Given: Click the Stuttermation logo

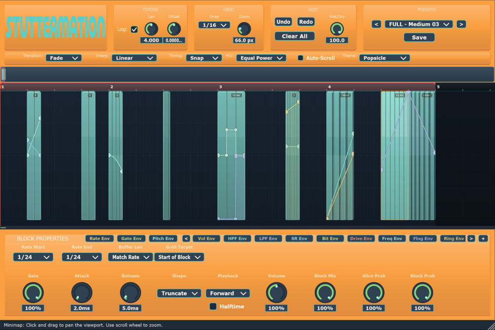Looking at the screenshot, I should pos(56,27).
